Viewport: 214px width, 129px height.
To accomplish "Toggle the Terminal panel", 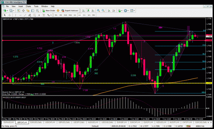I will [33, 11].
